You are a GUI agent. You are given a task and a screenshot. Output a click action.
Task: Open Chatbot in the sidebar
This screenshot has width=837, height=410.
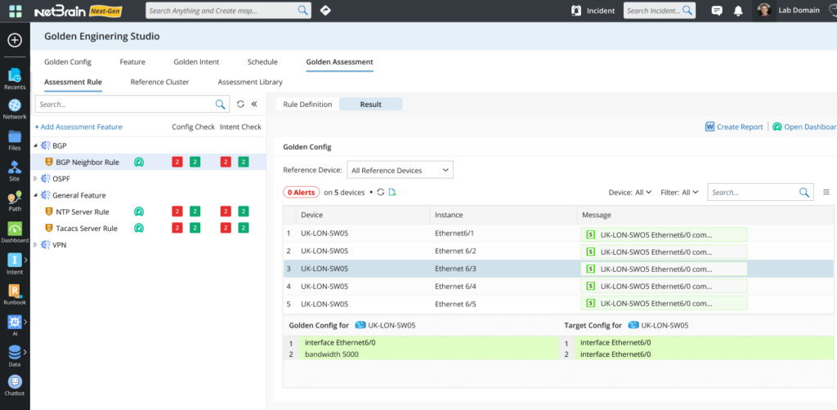15,386
